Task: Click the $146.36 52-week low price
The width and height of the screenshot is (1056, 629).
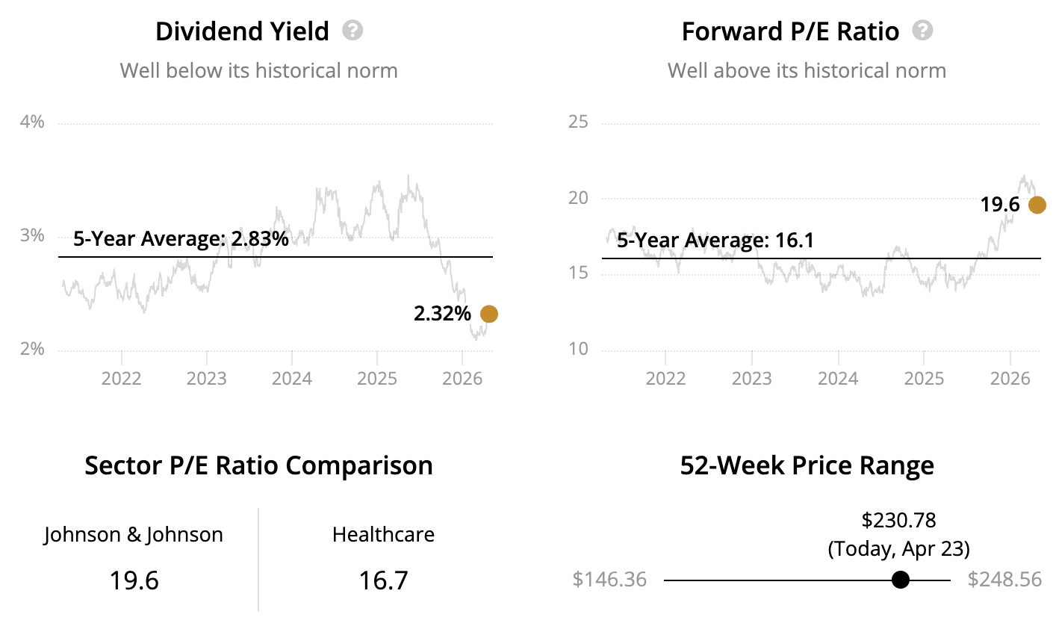Action: [x=609, y=580]
